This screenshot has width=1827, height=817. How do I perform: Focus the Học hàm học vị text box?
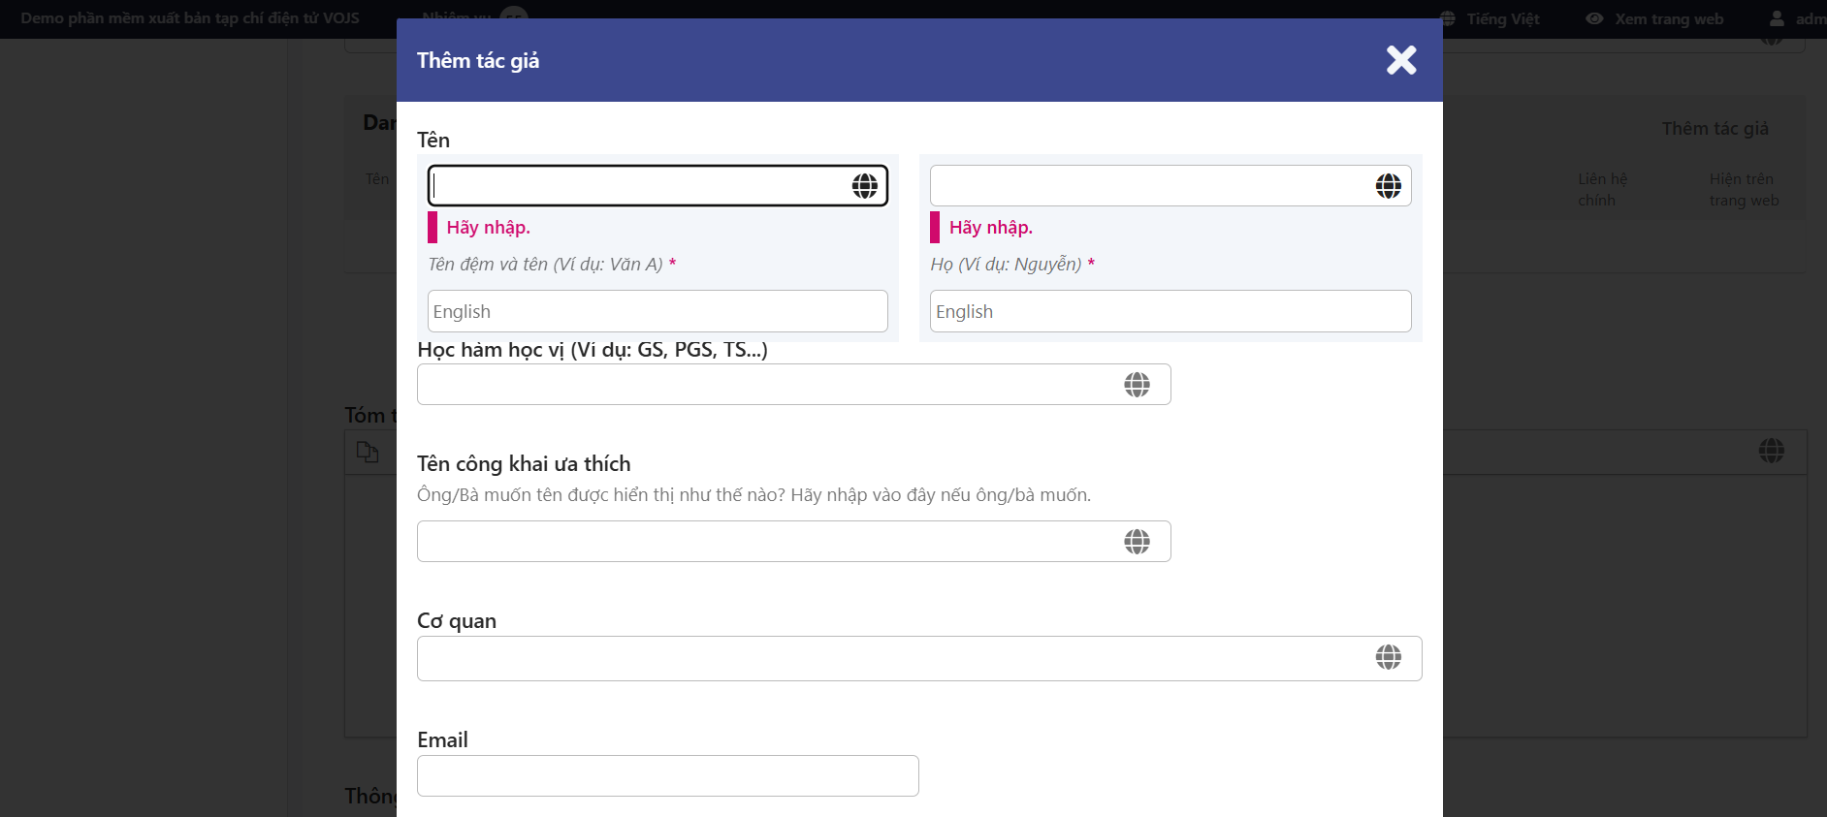[766, 385]
